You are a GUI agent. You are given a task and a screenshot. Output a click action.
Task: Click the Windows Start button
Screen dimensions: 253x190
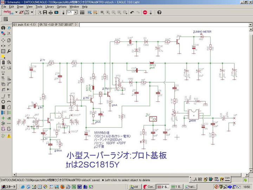point(8,186)
